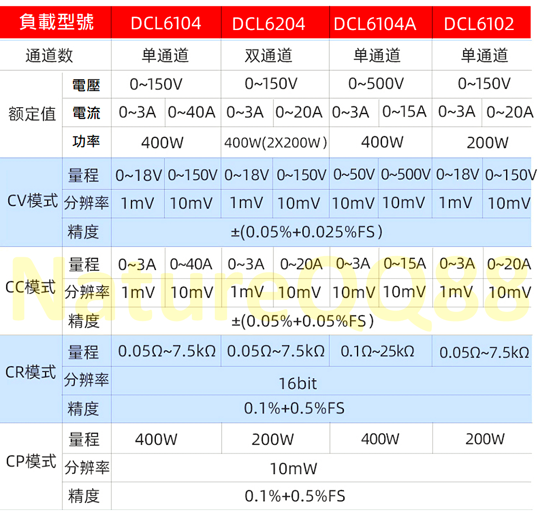This screenshot has height=517, width=538.
Task: Select the CC模式 section label
Action: pos(31,287)
